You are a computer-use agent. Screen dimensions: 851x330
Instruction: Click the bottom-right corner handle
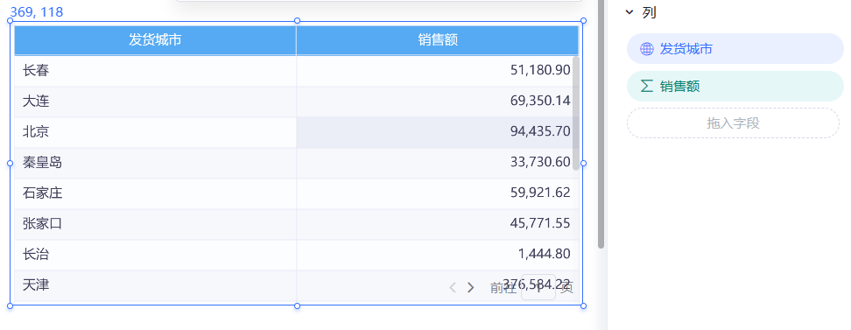[x=583, y=305]
